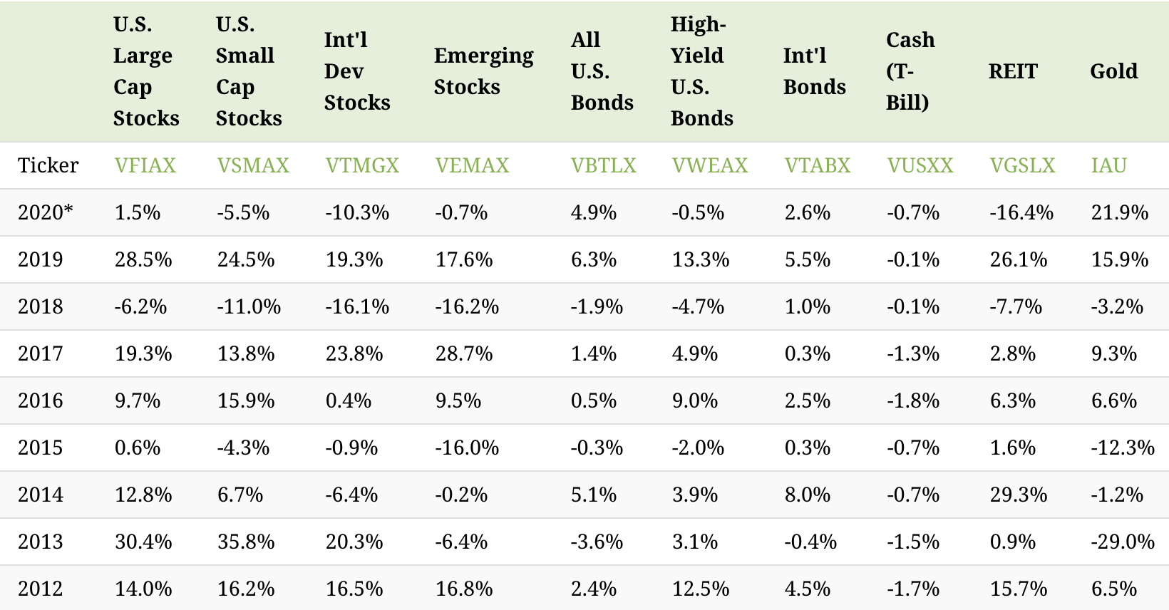This screenshot has width=1169, height=610.
Task: Select the 35.8% small cap cell
Action: pos(246,542)
